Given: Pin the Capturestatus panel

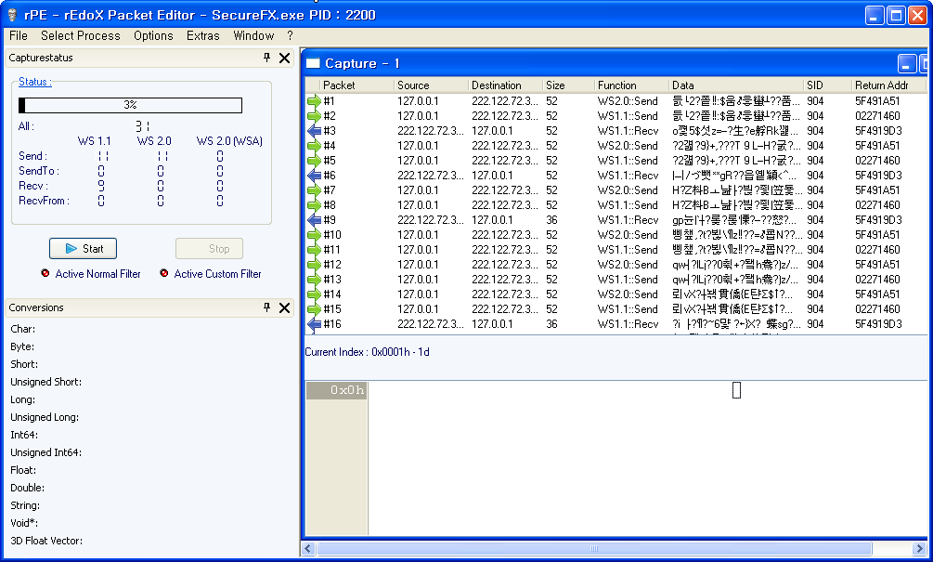Looking at the screenshot, I should 266,58.
